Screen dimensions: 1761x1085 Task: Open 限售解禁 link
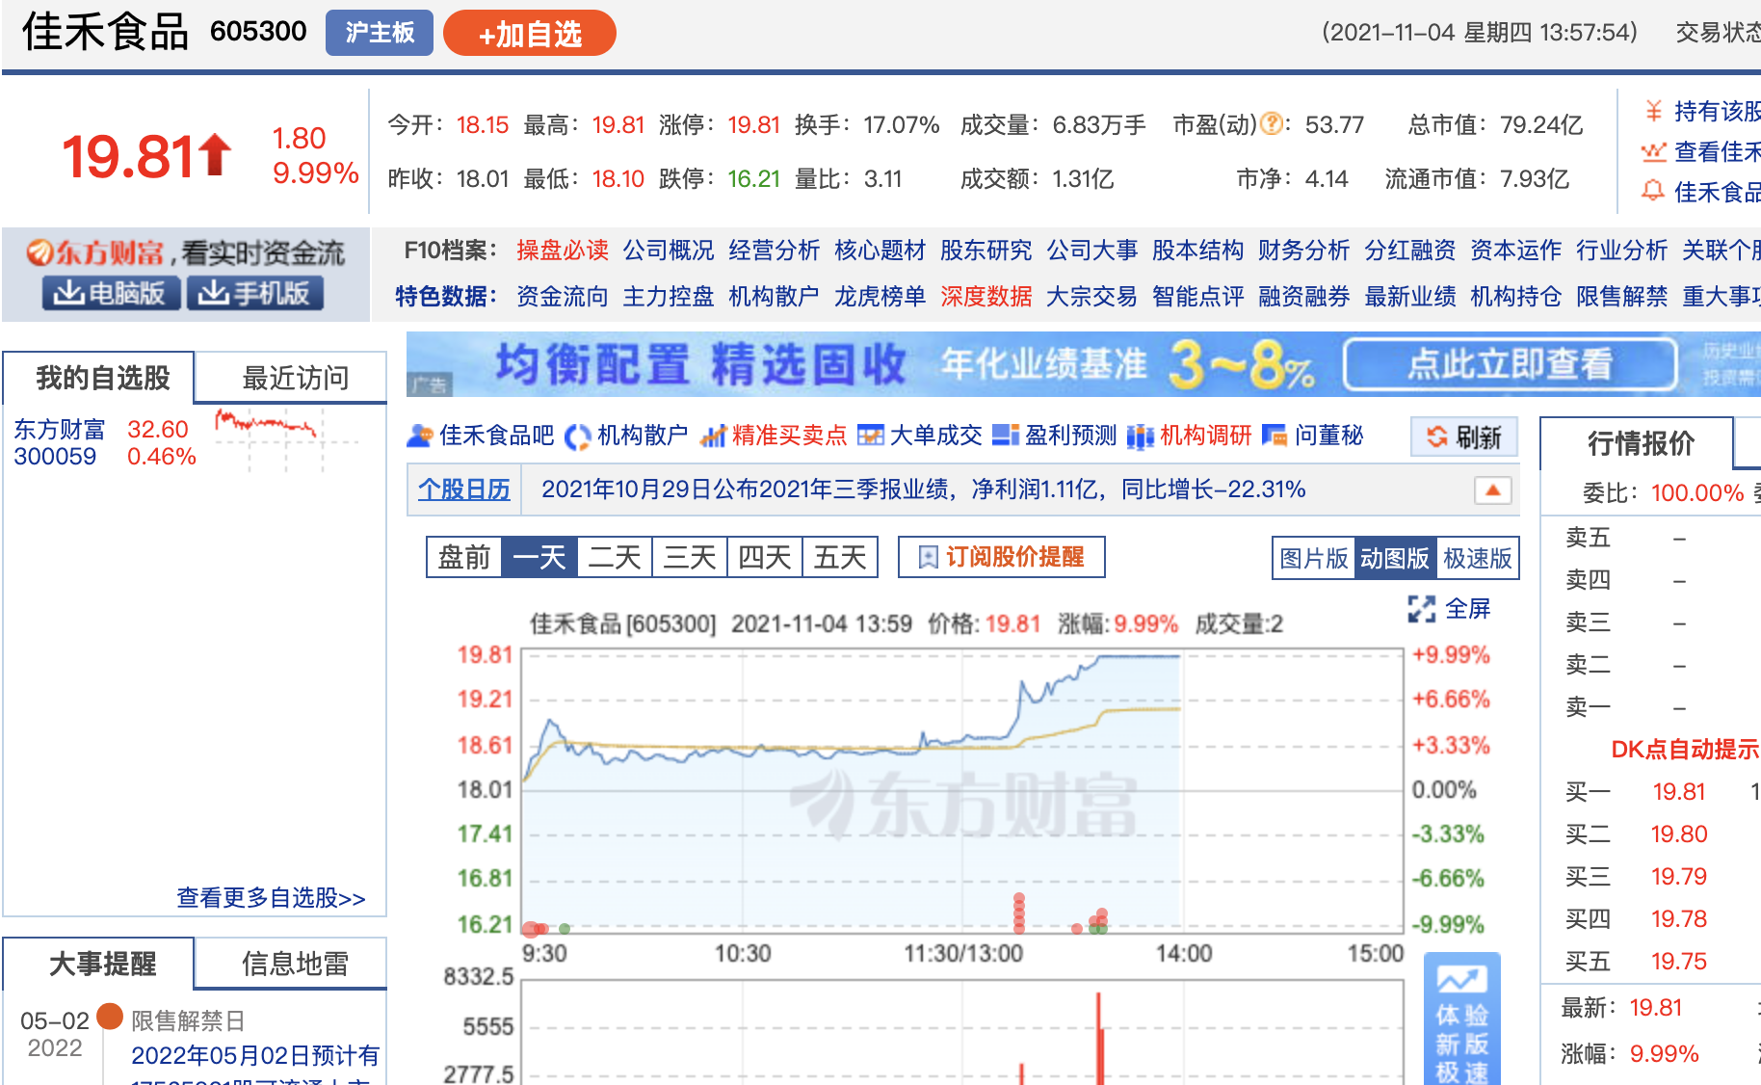(x=1622, y=296)
